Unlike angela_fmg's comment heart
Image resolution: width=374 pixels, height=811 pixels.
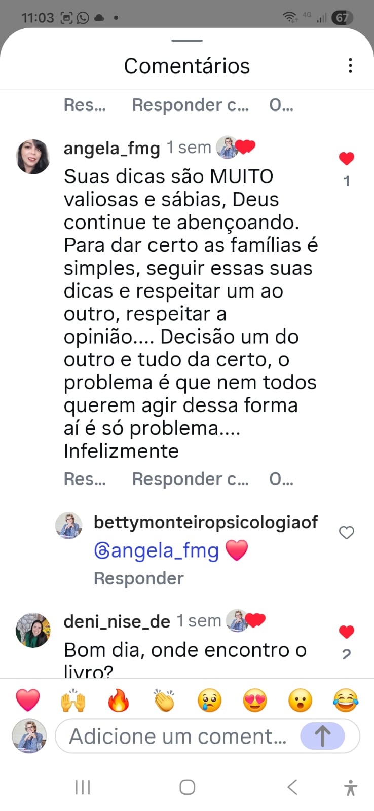click(346, 158)
